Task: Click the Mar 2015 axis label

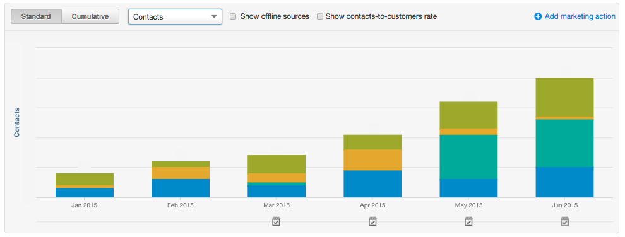Action: tap(277, 205)
